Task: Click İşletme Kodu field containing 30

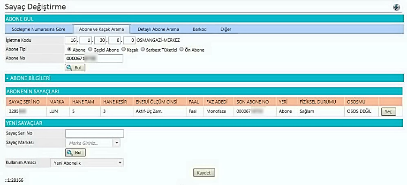Action: click(x=100, y=40)
